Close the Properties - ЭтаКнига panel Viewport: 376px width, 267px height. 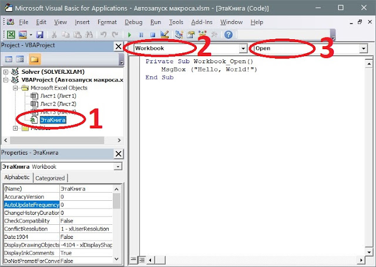pyautogui.click(x=119, y=153)
